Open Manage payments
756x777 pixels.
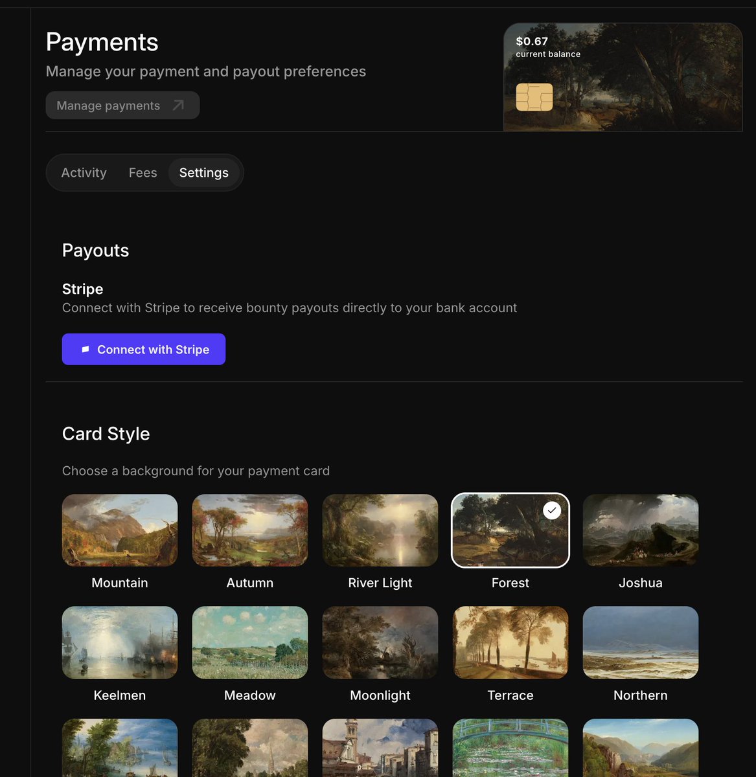122,106
